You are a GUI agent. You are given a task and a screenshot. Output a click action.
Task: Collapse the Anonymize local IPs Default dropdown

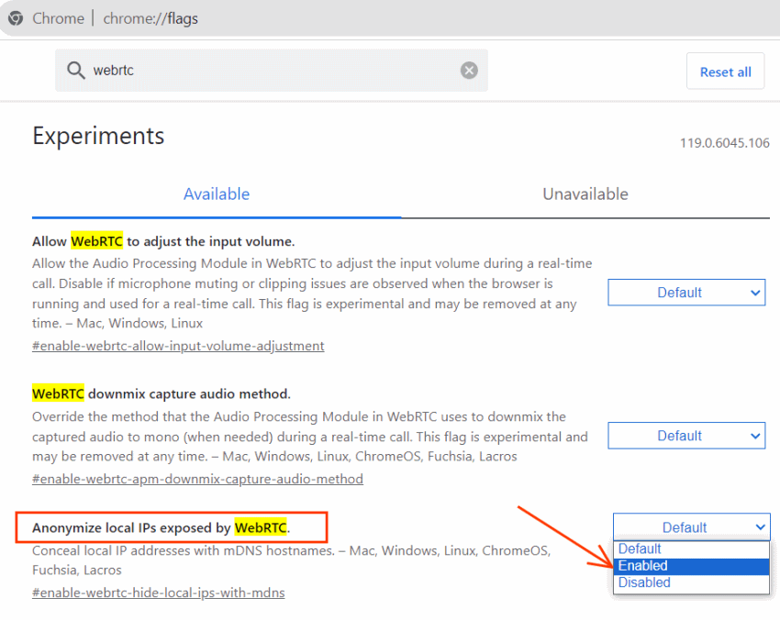click(692, 527)
